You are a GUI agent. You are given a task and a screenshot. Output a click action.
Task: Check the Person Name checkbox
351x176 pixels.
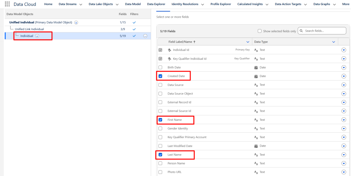[x=160, y=163]
